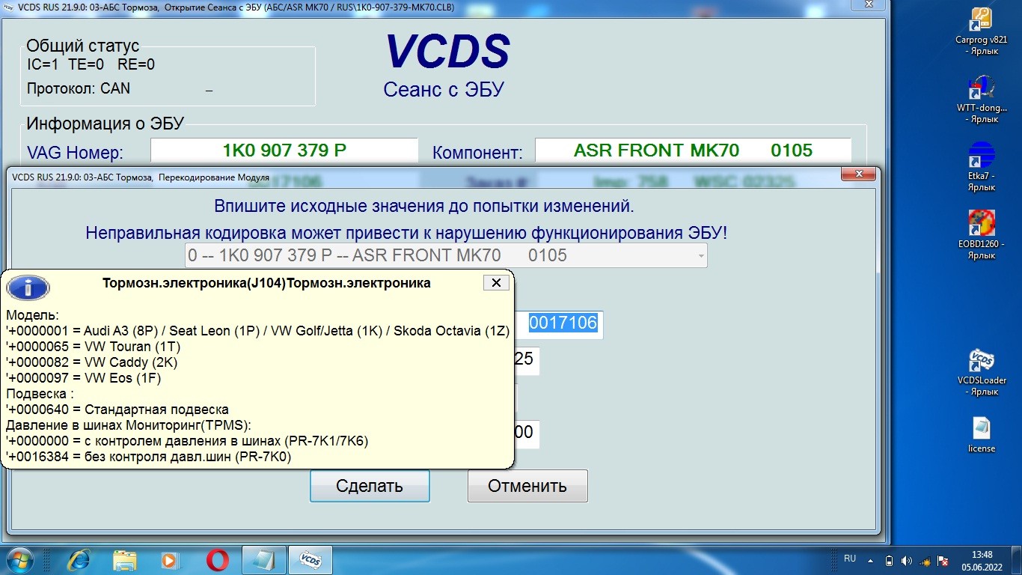Open Windows Media Player from the taskbar
The height and width of the screenshot is (575, 1022).
pyautogui.click(x=171, y=560)
